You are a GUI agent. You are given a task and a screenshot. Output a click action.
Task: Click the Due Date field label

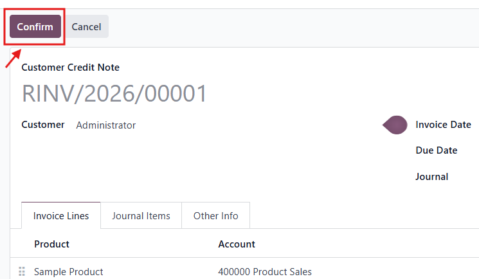[436, 150]
